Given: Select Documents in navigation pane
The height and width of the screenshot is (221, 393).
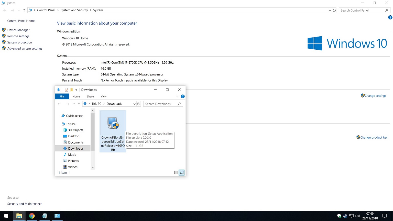Looking at the screenshot, I should (76, 142).
